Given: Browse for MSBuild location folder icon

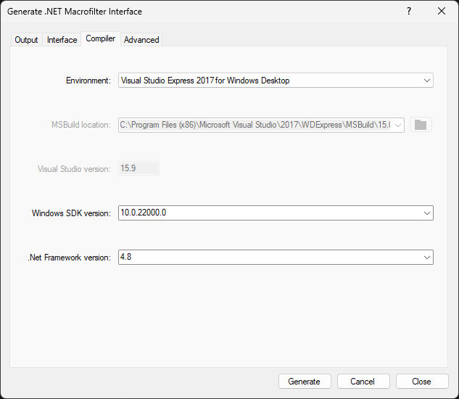Looking at the screenshot, I should (x=421, y=125).
